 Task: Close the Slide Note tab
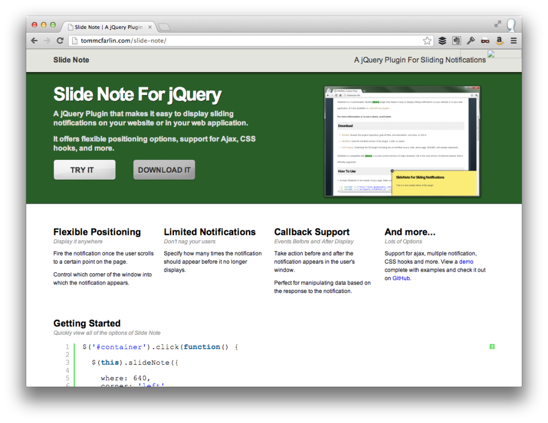150,27
